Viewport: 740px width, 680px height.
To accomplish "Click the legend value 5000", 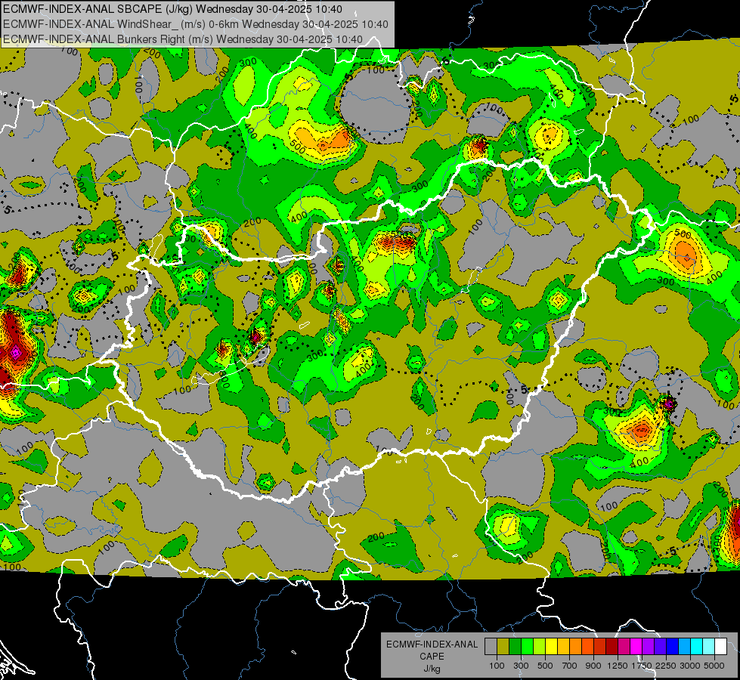I will pyautogui.click(x=714, y=666).
